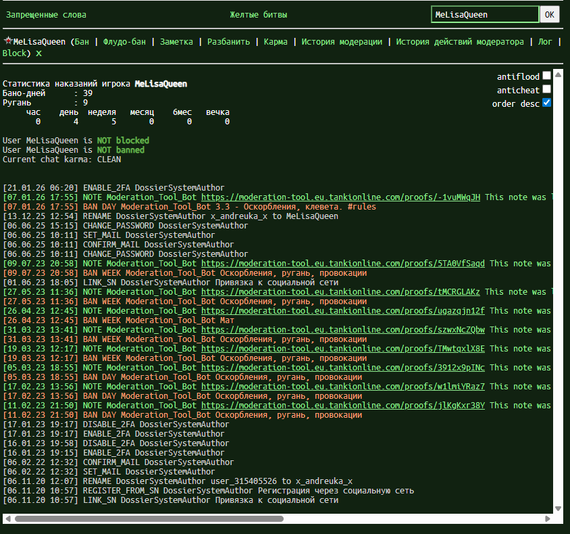This screenshot has height=534, width=570.
Task: Click the star icon beside MeLisaQueen
Action: pyautogui.click(x=7, y=41)
